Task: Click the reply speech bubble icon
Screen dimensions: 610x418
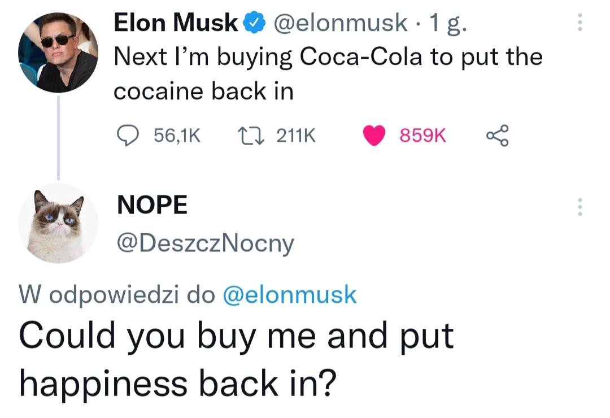Action: pyautogui.click(x=128, y=136)
